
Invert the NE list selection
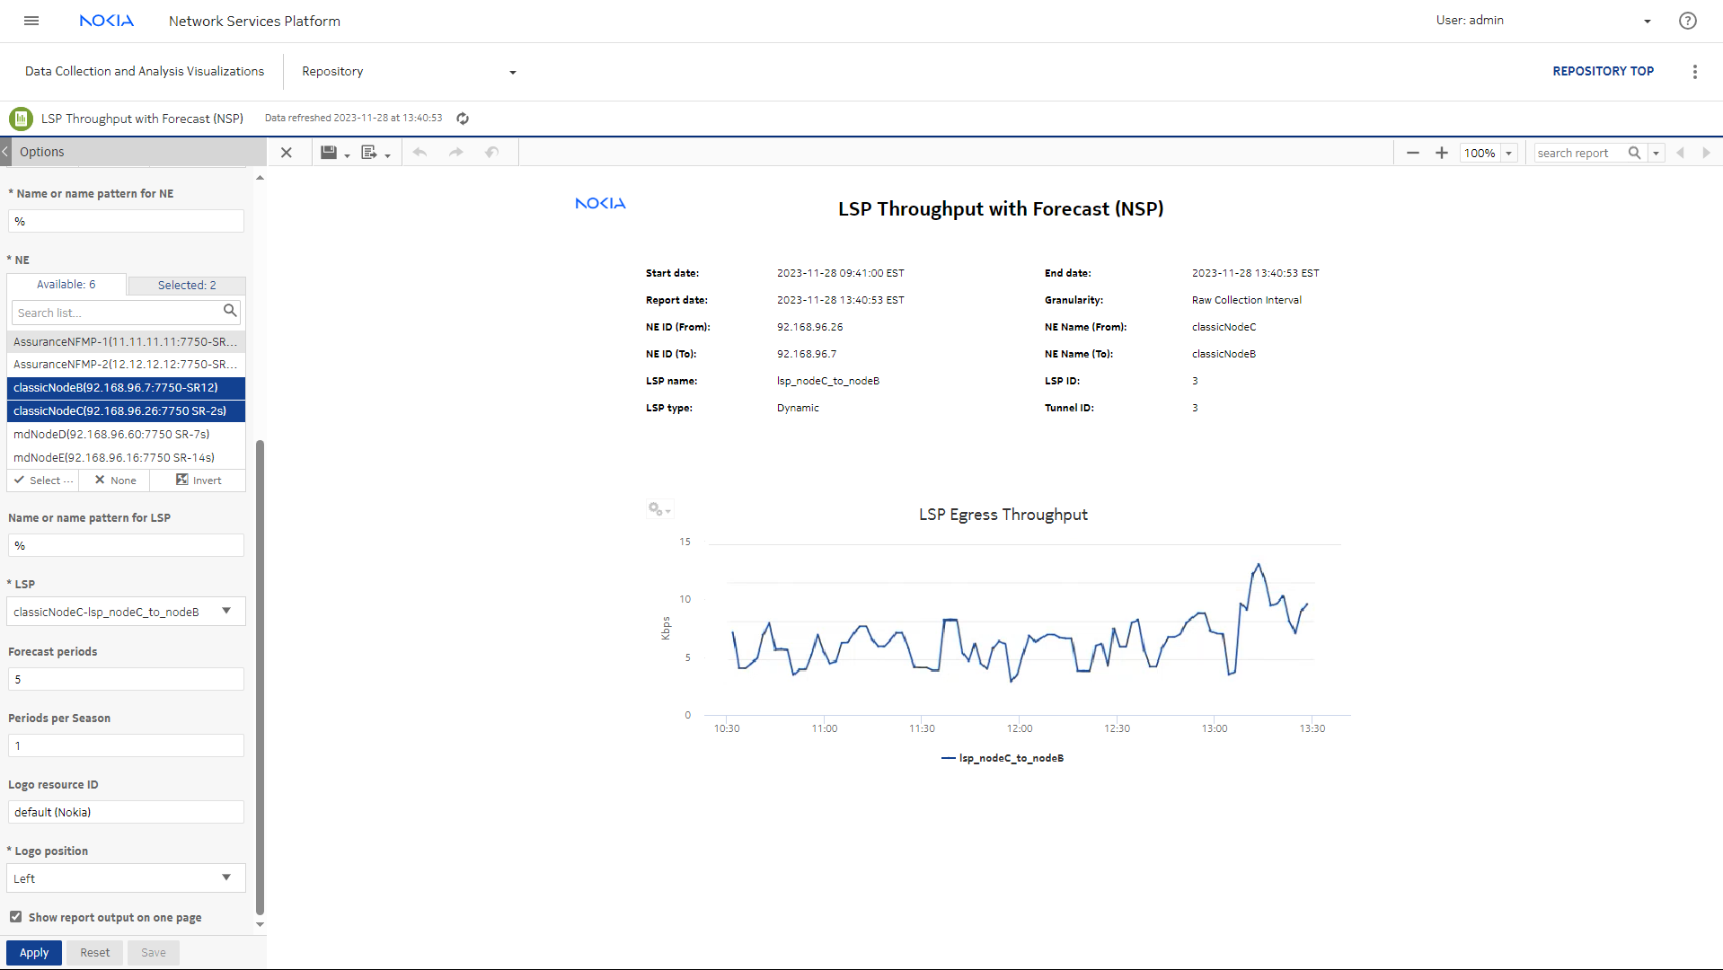(199, 481)
